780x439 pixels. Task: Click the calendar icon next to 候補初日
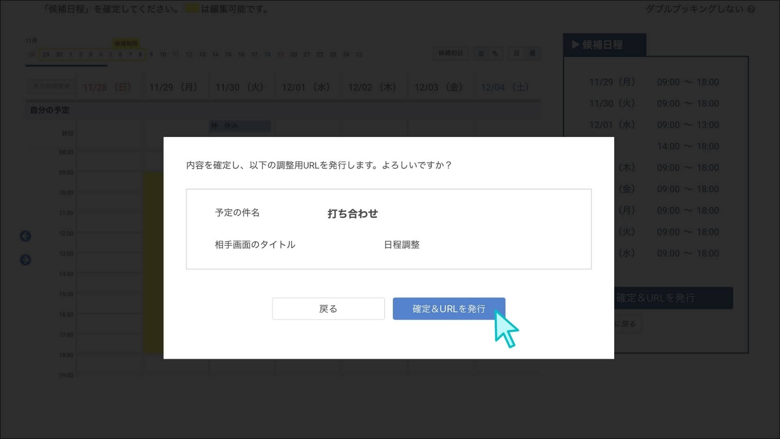[481, 53]
